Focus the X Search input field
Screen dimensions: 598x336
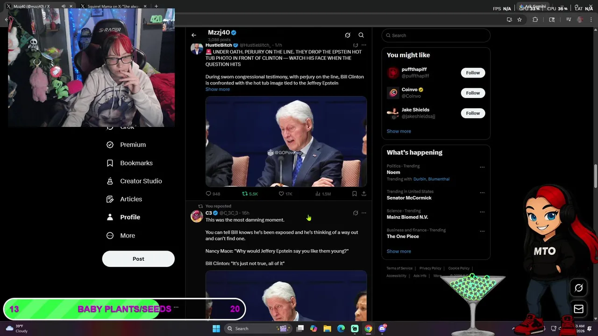[x=436, y=35]
